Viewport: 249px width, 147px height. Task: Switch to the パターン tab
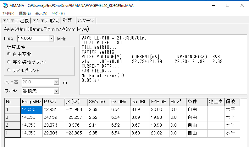[x=86, y=21]
